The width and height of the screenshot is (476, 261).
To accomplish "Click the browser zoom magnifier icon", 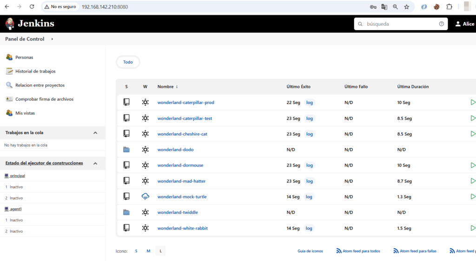I will [395, 7].
